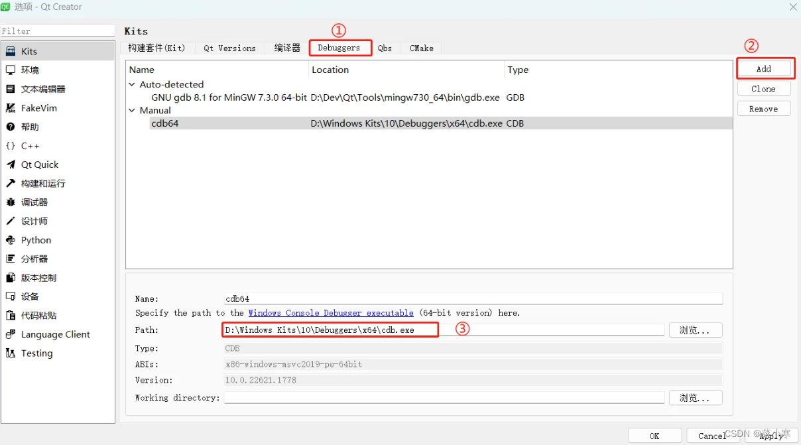This screenshot has width=801, height=445.
Task: Switch to the Qt Versions tab
Action: 229,48
